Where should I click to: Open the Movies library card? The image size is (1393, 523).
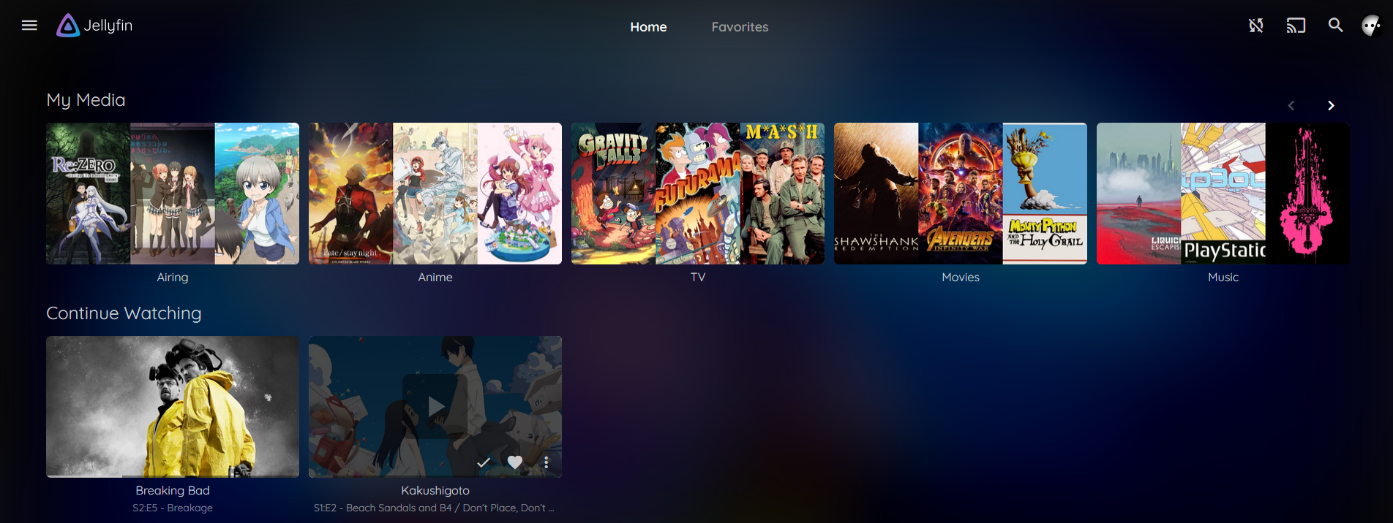pyautogui.click(x=960, y=194)
